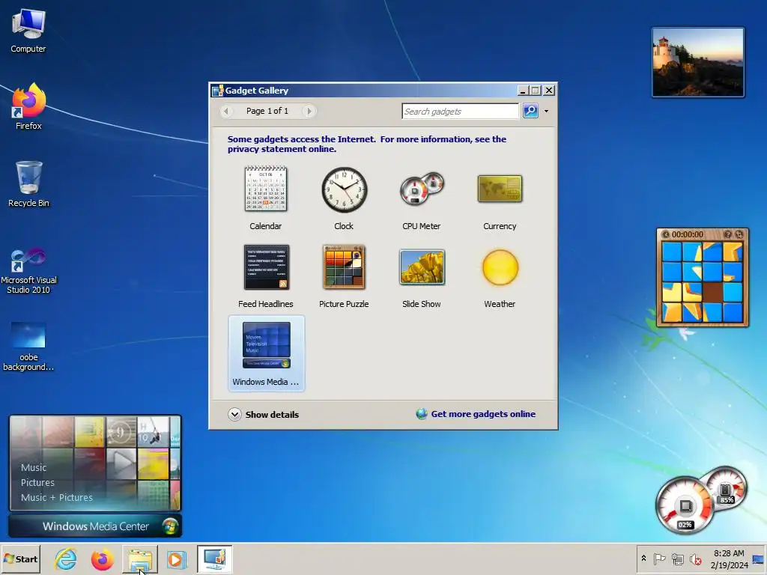Image resolution: width=767 pixels, height=575 pixels.
Task: Click the Start button
Action: click(20, 559)
